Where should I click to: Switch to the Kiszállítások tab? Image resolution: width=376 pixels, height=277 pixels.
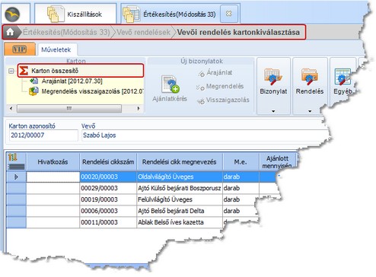point(75,14)
